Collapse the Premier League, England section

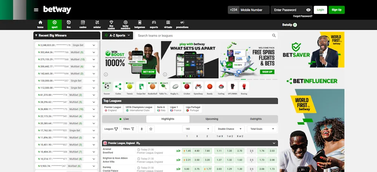[x=274, y=143]
